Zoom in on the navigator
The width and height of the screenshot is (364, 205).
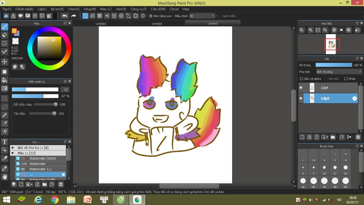pyautogui.click(x=311, y=30)
